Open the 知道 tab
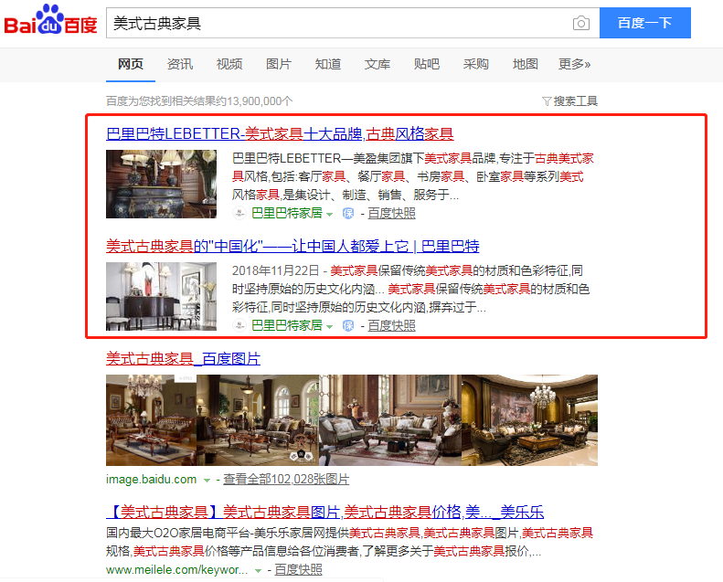The image size is (723, 582). [x=328, y=64]
